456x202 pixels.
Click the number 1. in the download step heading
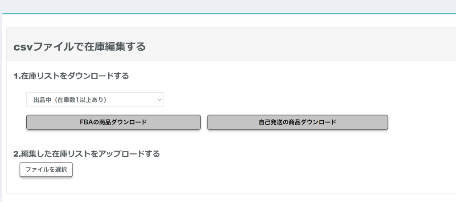17,76
